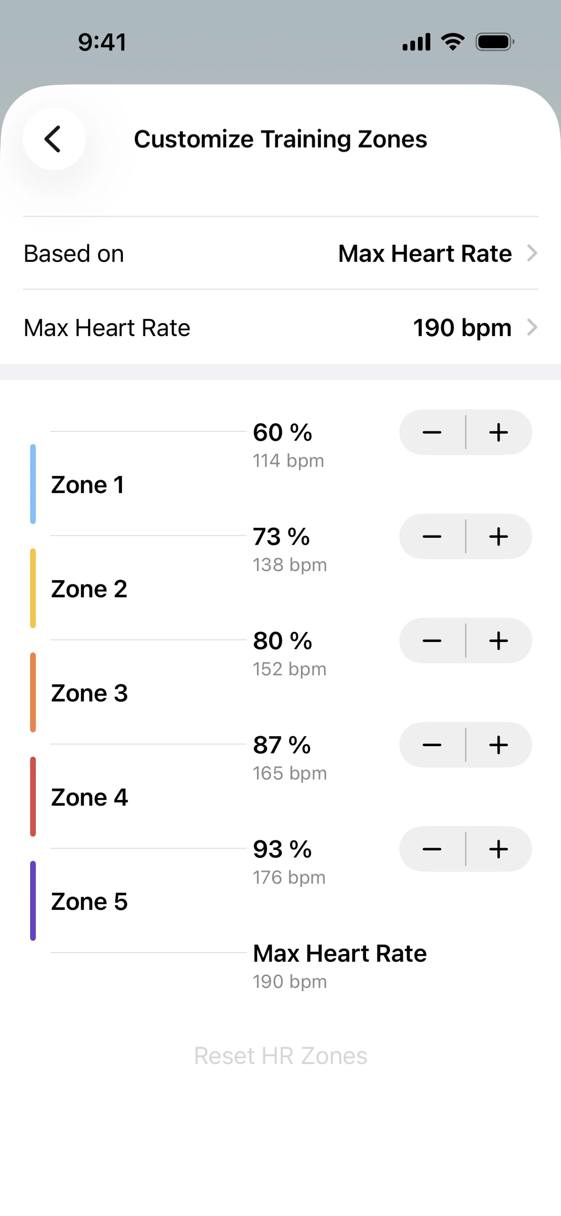The width and height of the screenshot is (561, 1216).
Task: Tap the Zone 3 label
Action: pyautogui.click(x=89, y=693)
